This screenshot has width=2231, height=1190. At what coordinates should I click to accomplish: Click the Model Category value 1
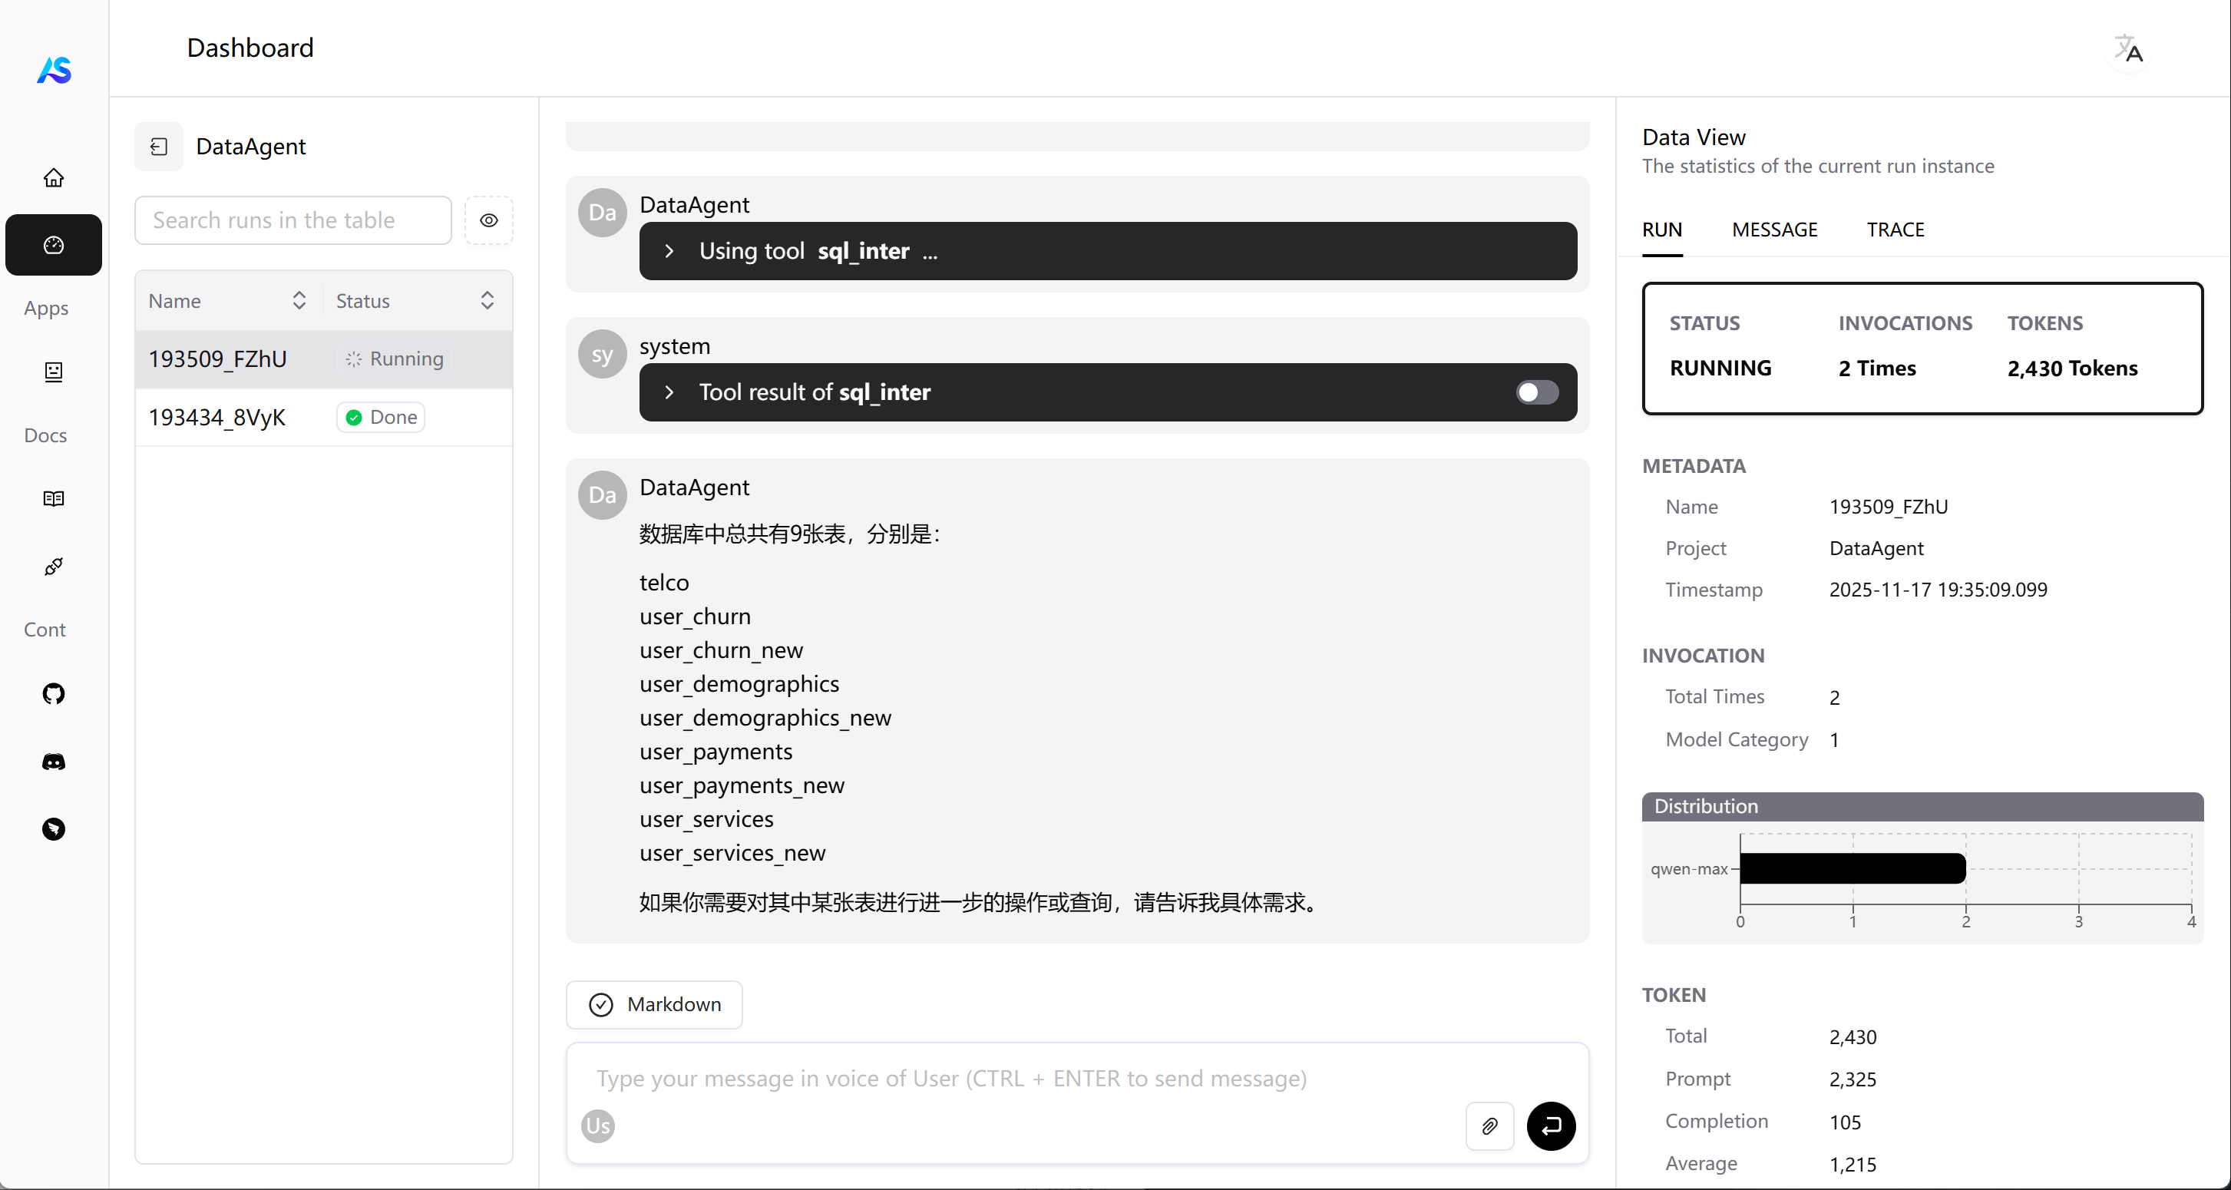click(1833, 739)
